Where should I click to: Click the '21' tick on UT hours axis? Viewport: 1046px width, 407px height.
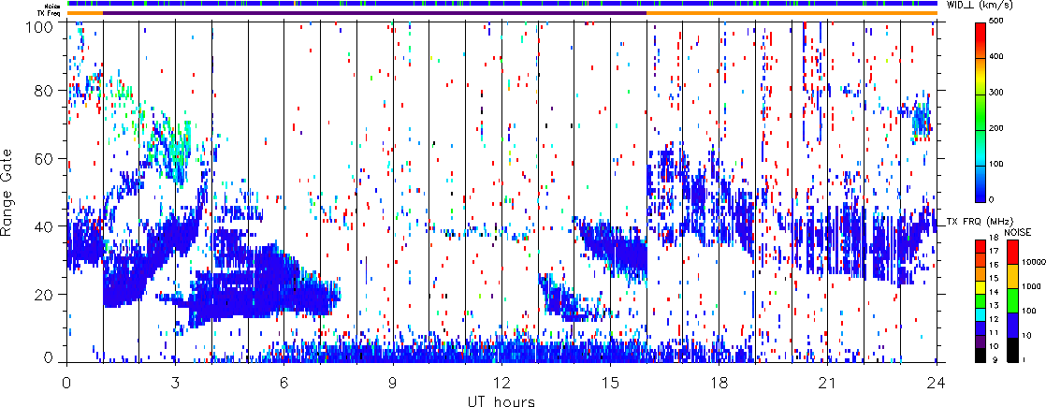[828, 383]
